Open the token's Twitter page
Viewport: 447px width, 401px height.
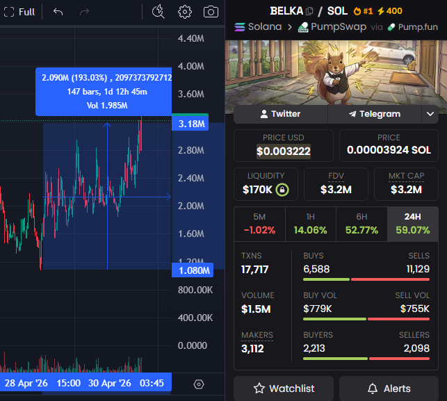point(281,114)
